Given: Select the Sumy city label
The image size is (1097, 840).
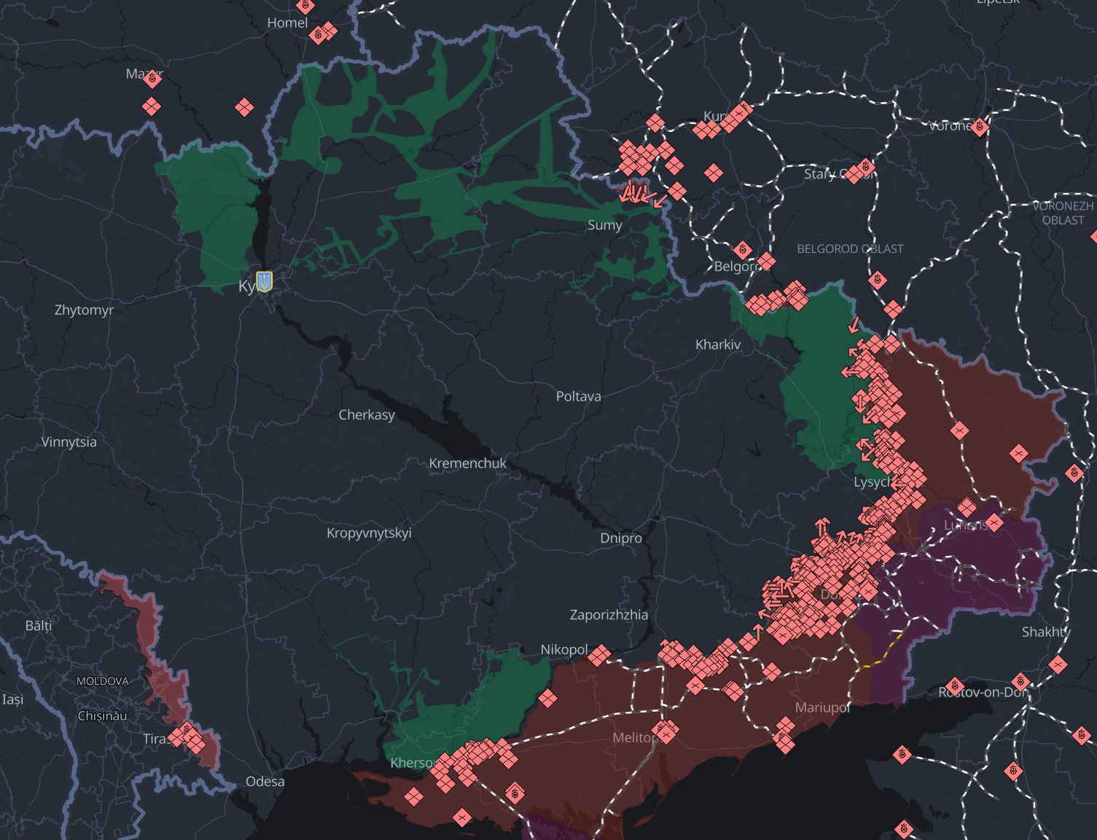Looking at the screenshot, I should click(x=605, y=225).
